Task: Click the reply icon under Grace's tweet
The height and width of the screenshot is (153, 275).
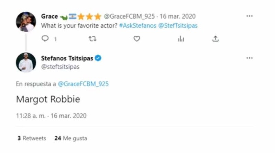Action: (45, 39)
